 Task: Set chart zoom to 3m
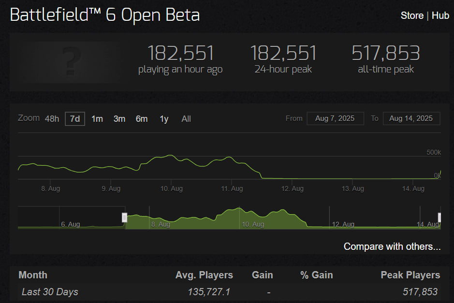click(x=119, y=119)
